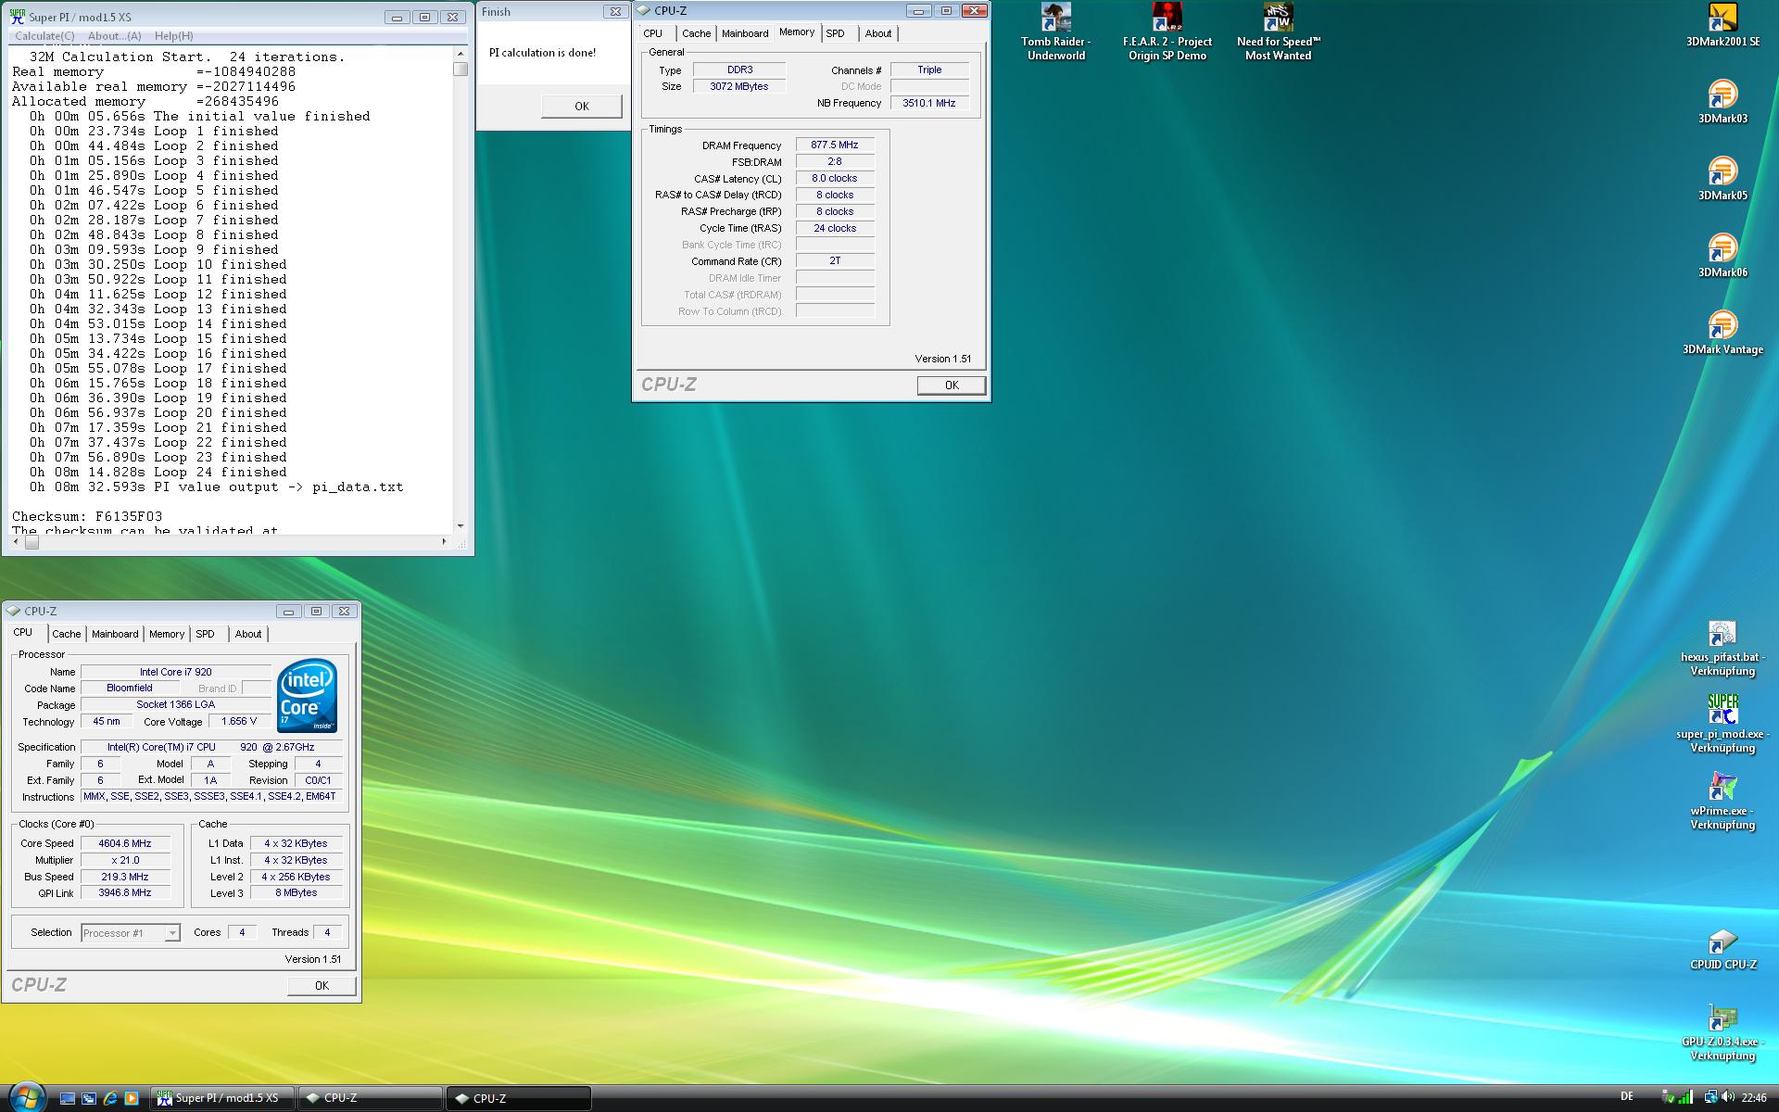Launch Internet Explorer from quick launch
Image resolution: width=1779 pixels, height=1112 pixels.
click(110, 1098)
